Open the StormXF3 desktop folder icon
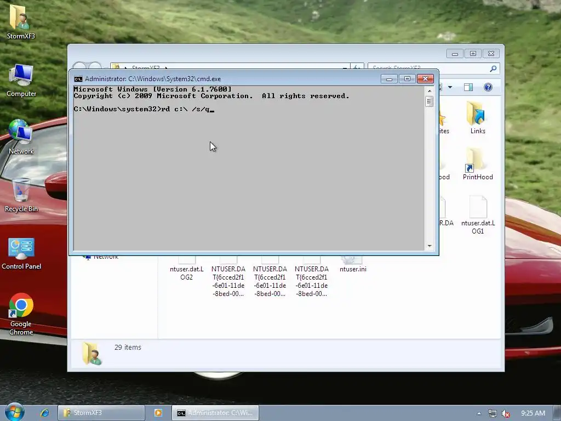 [21, 21]
